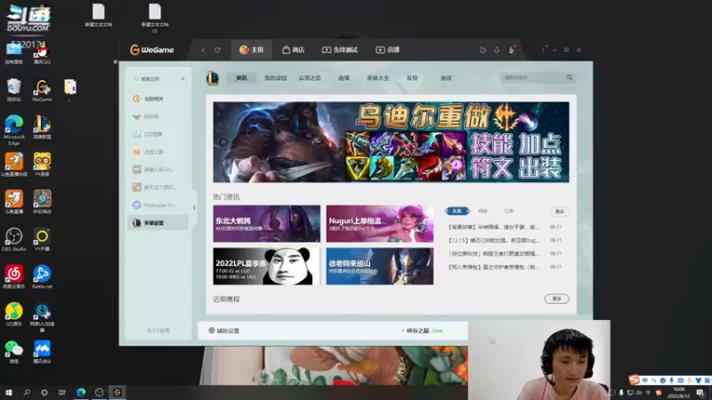Viewport: 712px width, 400px height.
Task: Open the WeGame title-bar menu with the red dot
Action: click(x=544, y=49)
